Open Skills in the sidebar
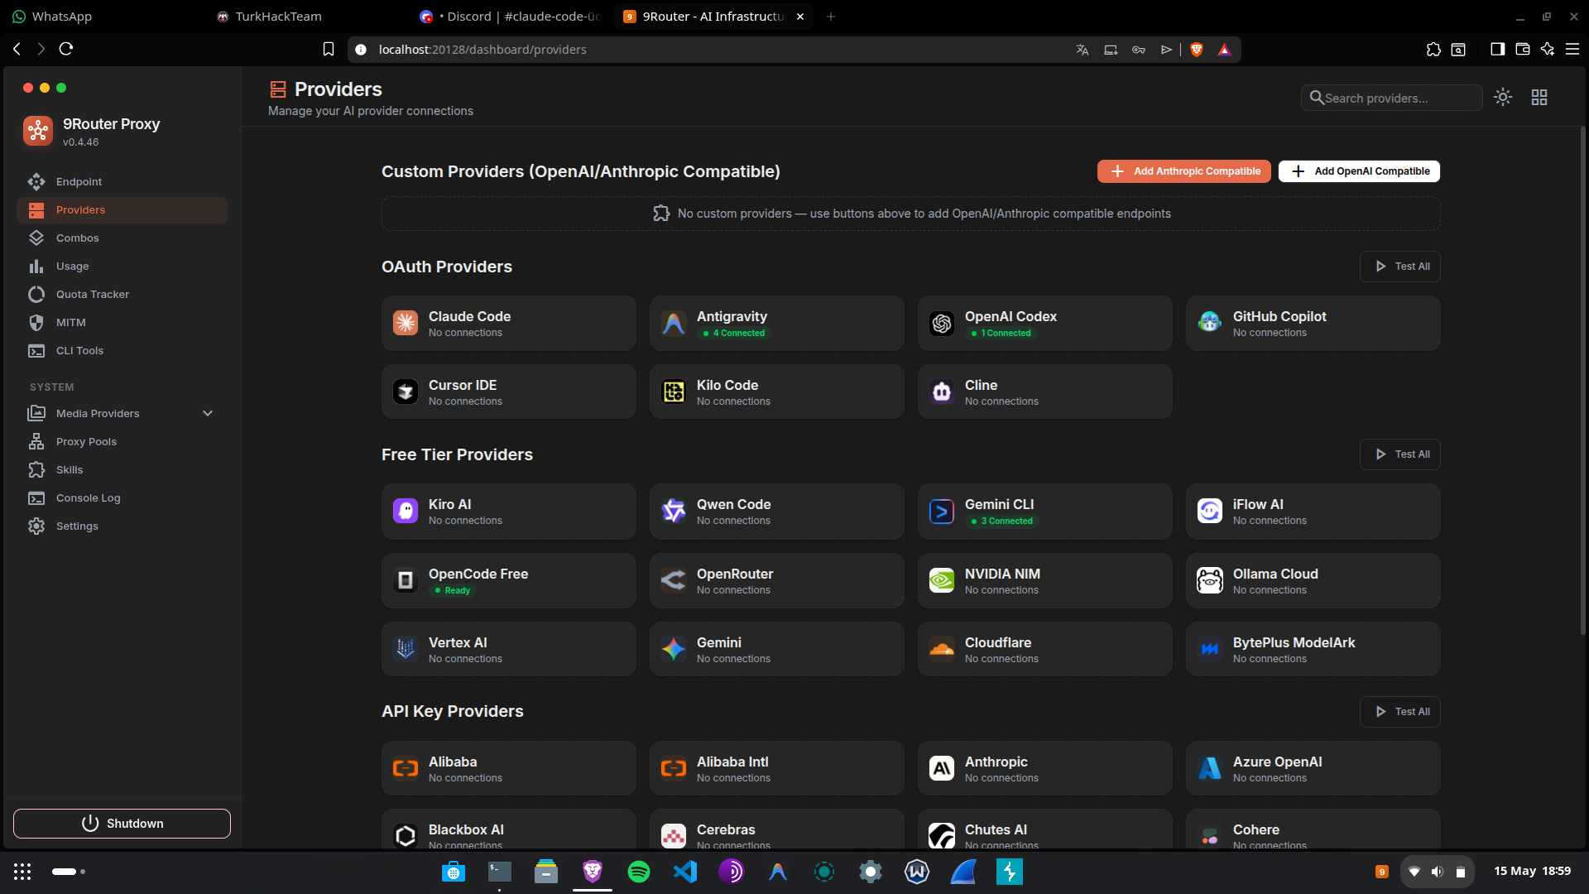Screen dimensions: 1589x894 click(x=122, y=470)
